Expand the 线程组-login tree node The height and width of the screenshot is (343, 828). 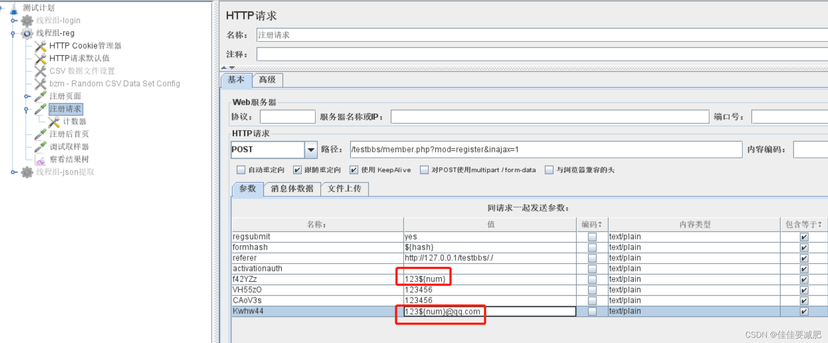coord(14,20)
